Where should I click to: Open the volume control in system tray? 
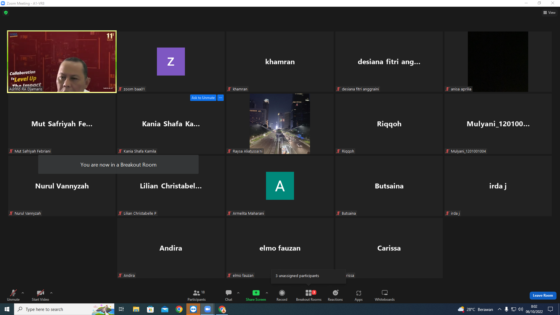[x=521, y=309]
